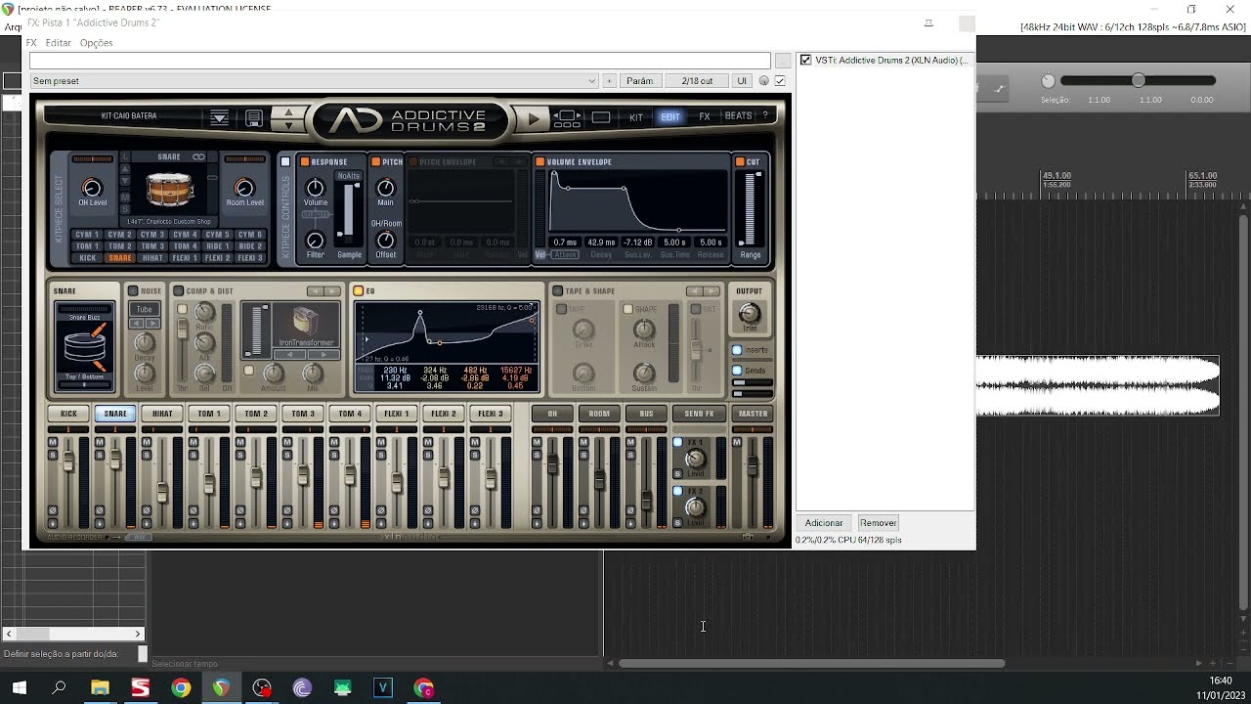
Task: Click the Distortion Amount knob
Action: click(x=274, y=373)
